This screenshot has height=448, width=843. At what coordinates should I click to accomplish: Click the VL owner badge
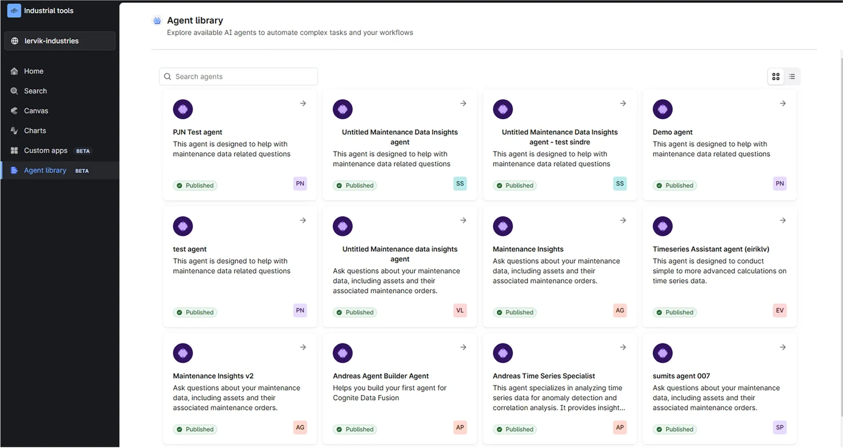[x=459, y=310]
